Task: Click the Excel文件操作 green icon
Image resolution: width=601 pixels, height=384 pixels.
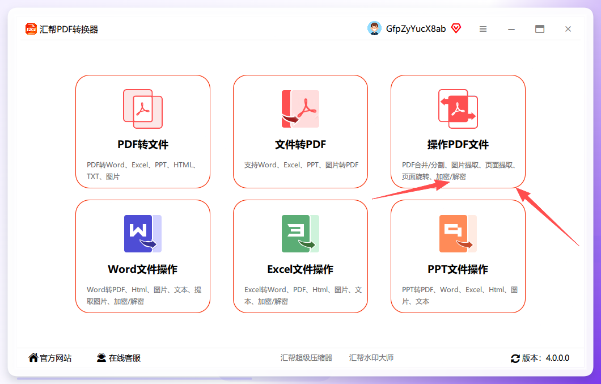Action: [300, 234]
